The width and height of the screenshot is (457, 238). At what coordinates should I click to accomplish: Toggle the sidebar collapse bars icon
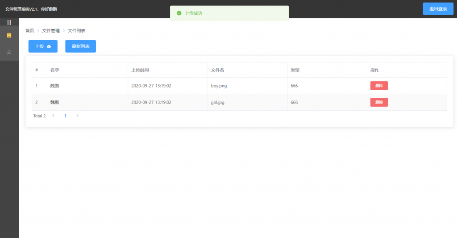[9, 22]
